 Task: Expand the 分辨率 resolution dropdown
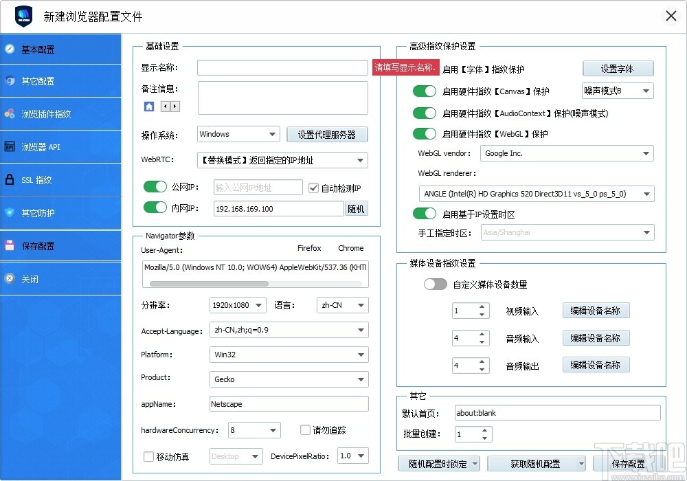[x=237, y=304]
